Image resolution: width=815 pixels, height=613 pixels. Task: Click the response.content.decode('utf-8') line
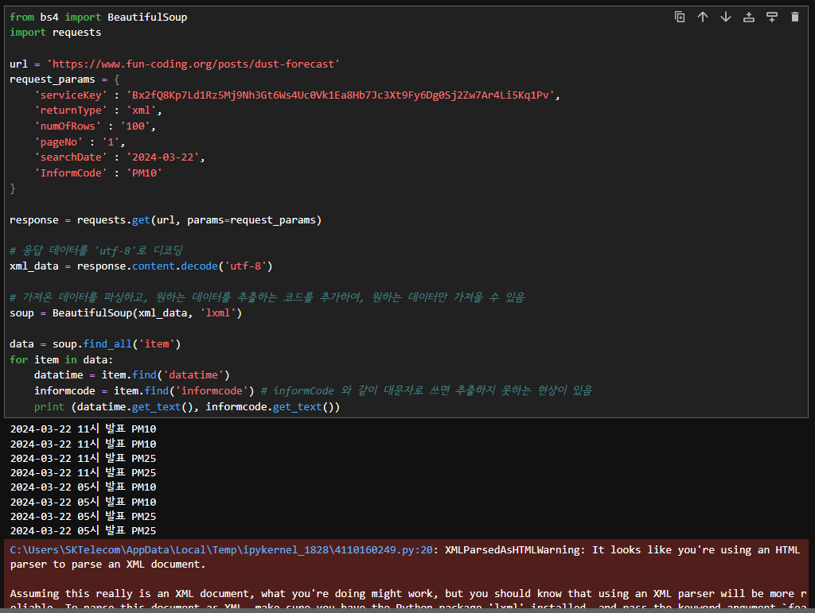click(141, 266)
